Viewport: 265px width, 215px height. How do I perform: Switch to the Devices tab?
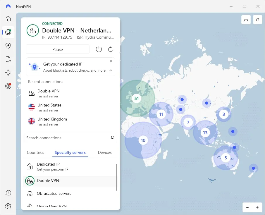[104, 152]
